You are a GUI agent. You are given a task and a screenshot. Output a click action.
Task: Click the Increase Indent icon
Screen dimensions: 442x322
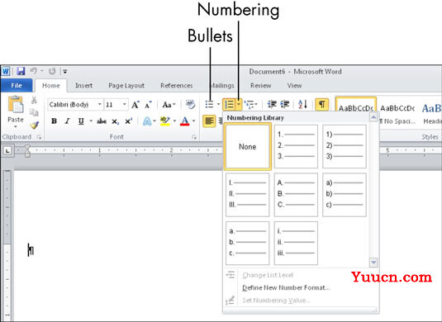285,104
